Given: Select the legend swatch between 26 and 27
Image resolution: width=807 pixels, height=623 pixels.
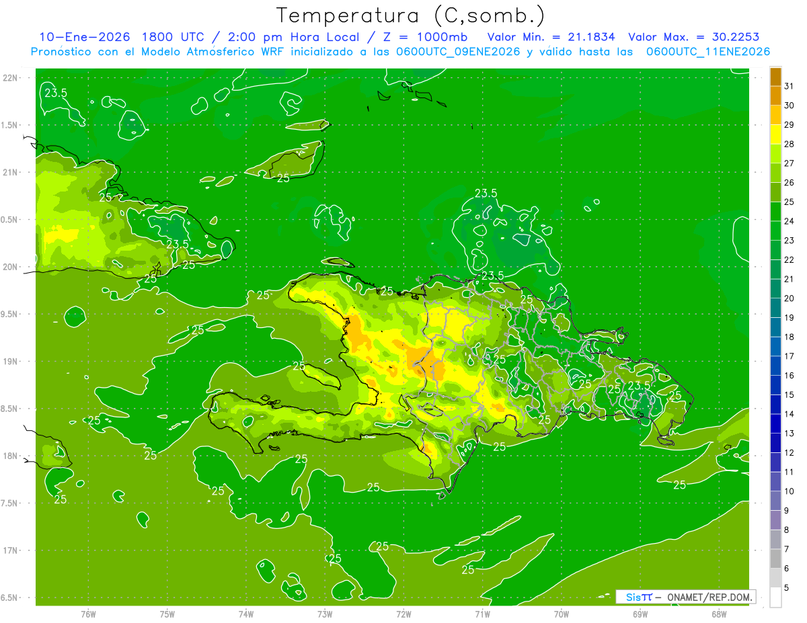Looking at the screenshot, I should [x=775, y=173].
